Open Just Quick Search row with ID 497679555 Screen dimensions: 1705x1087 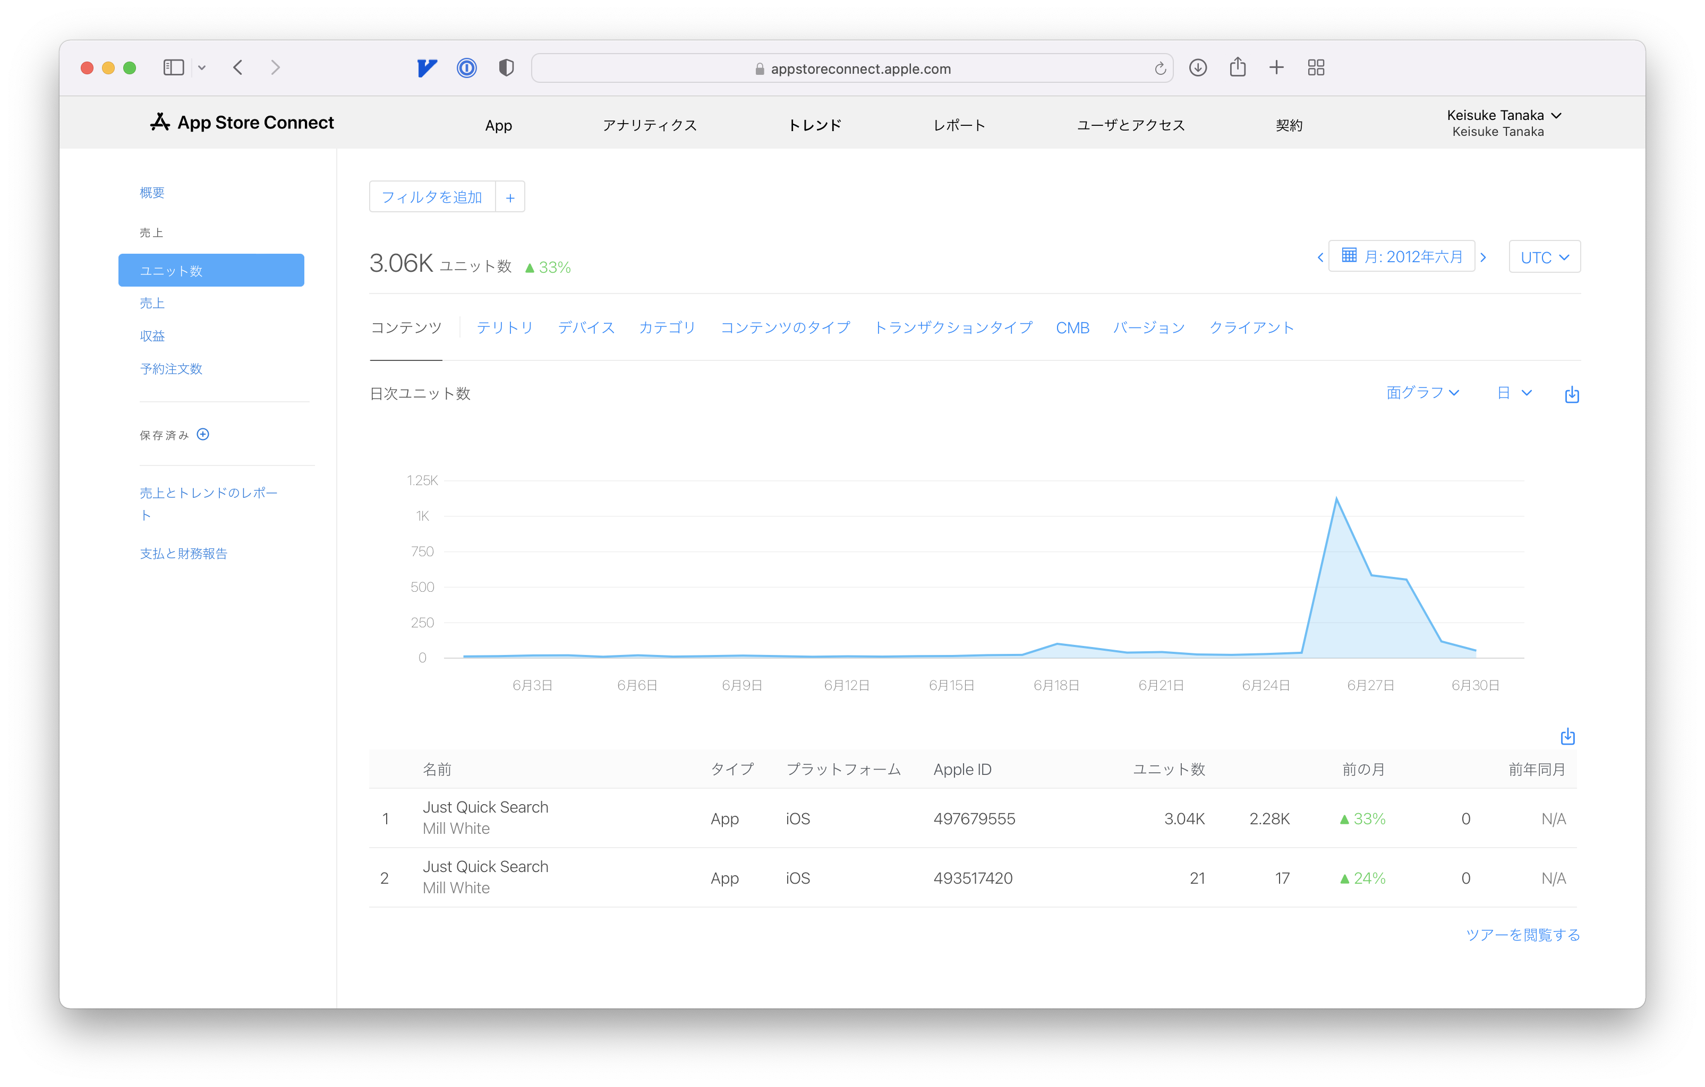(x=973, y=818)
